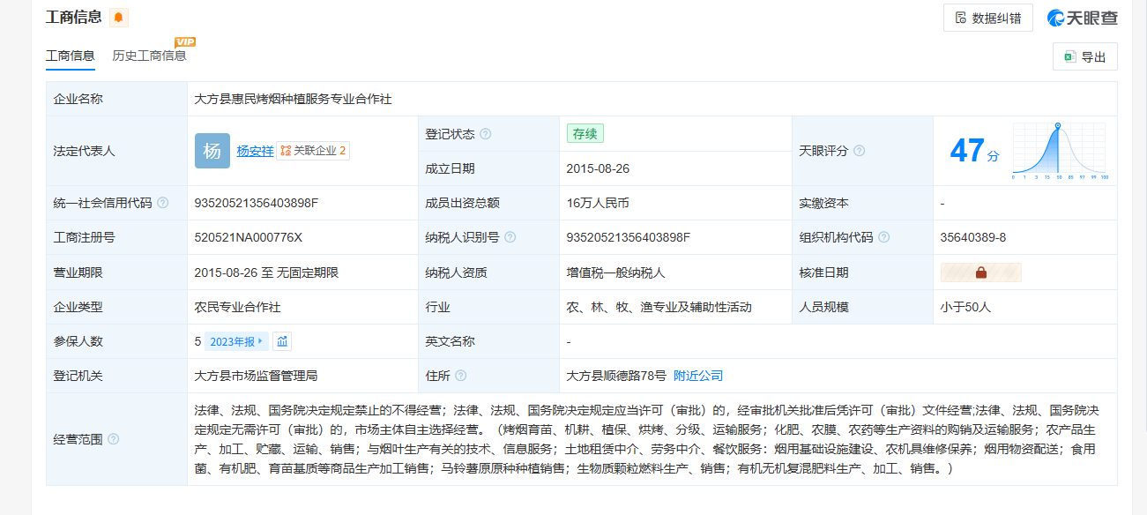Expand the 2023年报 dropdown

pos(236,341)
